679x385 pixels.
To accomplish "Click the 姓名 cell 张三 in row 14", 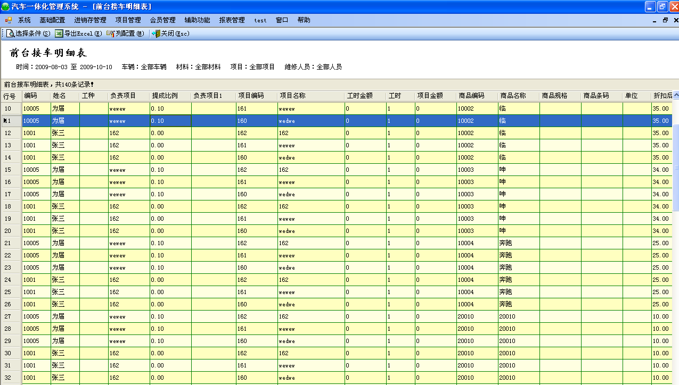I will 65,157.
